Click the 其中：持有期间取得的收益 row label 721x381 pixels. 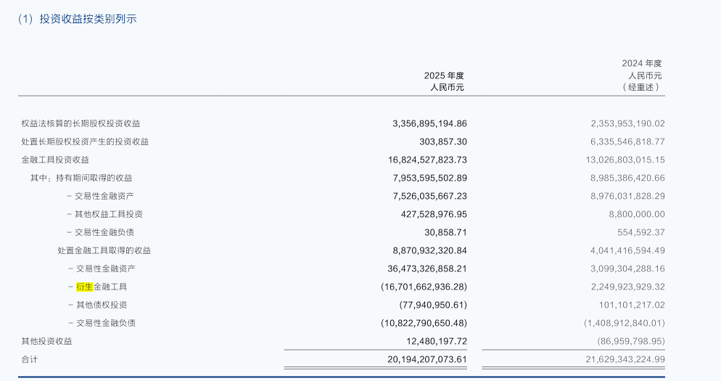click(81, 178)
